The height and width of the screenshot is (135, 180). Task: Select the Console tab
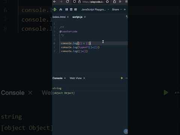[57, 78]
